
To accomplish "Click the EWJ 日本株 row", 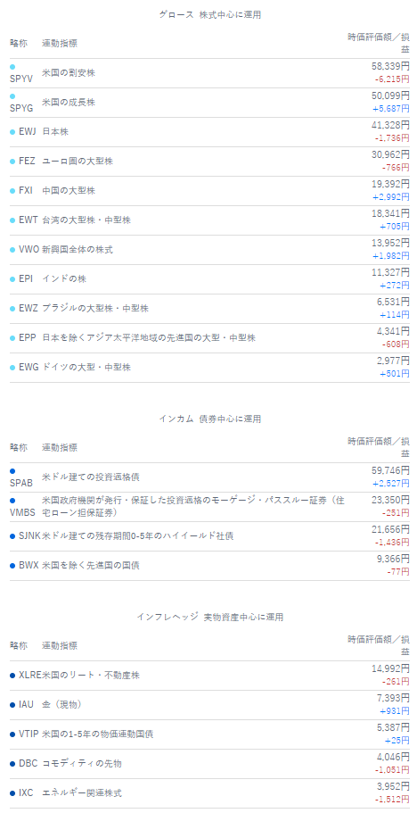I will [x=209, y=132].
